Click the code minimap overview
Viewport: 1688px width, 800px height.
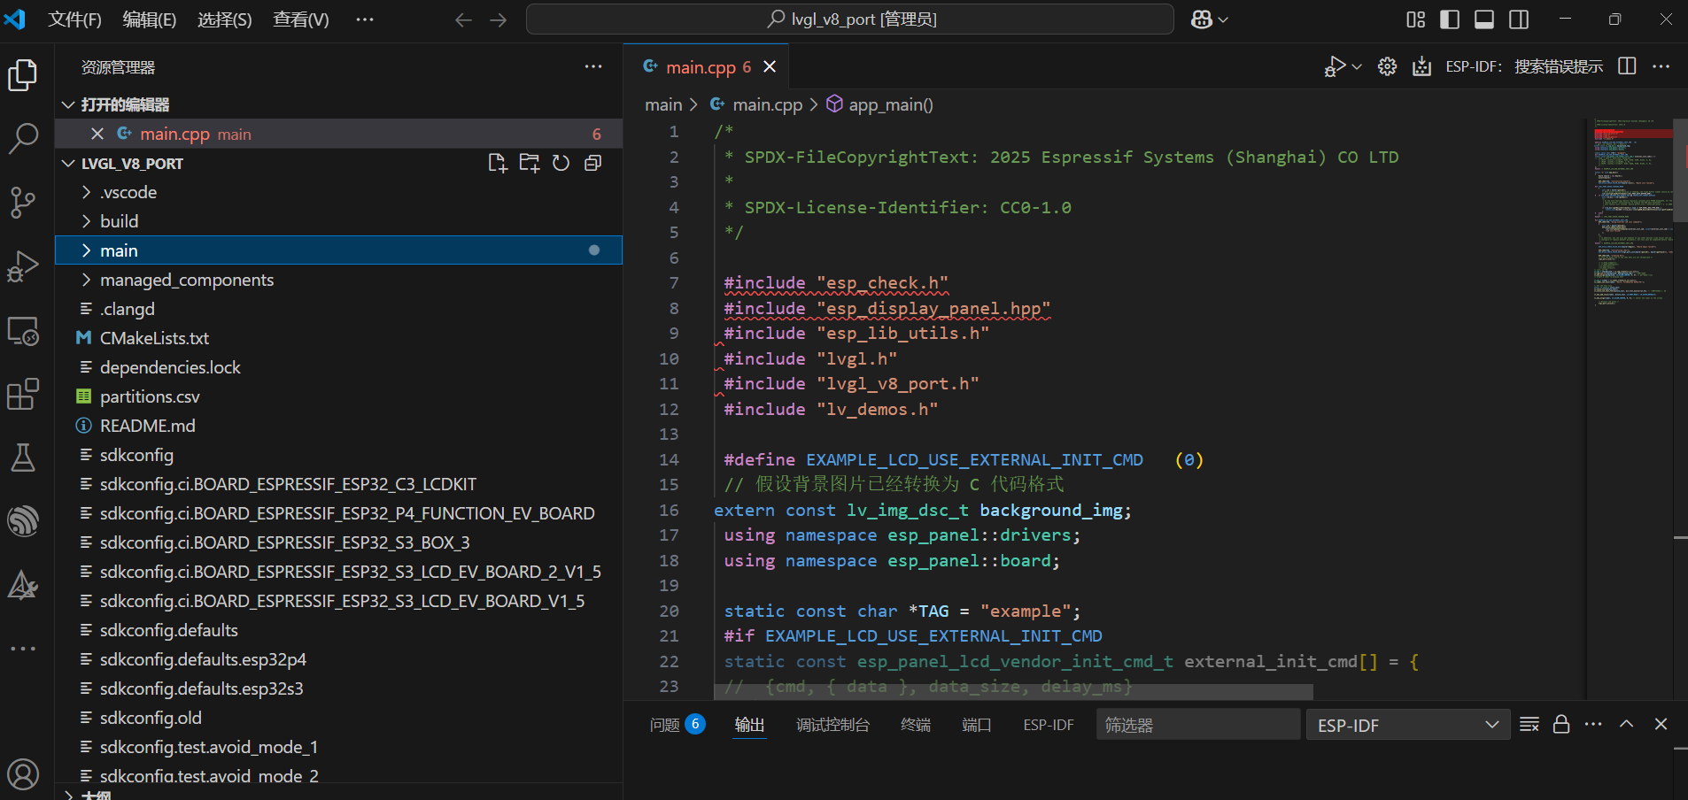click(x=1633, y=212)
